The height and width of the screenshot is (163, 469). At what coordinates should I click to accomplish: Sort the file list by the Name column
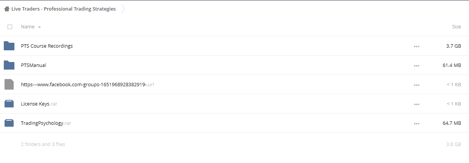pyautogui.click(x=28, y=27)
